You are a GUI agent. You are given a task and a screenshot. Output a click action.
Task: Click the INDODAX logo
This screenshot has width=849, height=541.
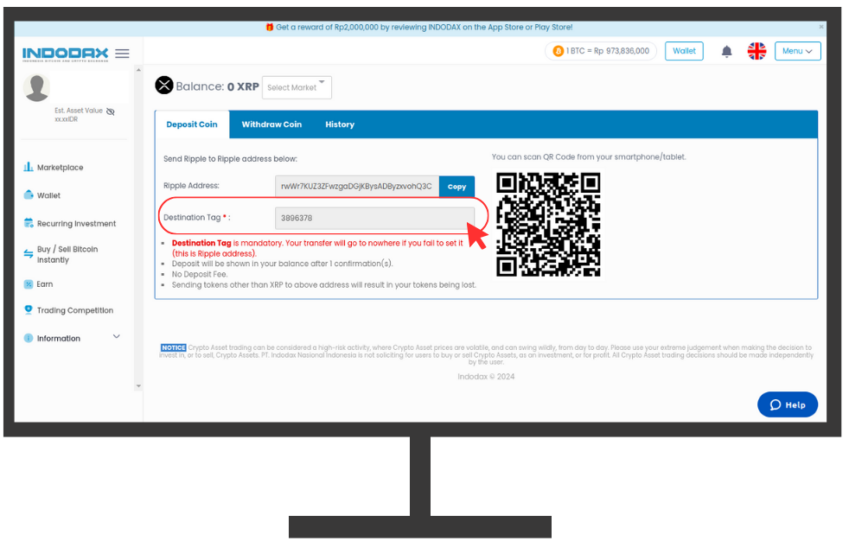coord(65,54)
